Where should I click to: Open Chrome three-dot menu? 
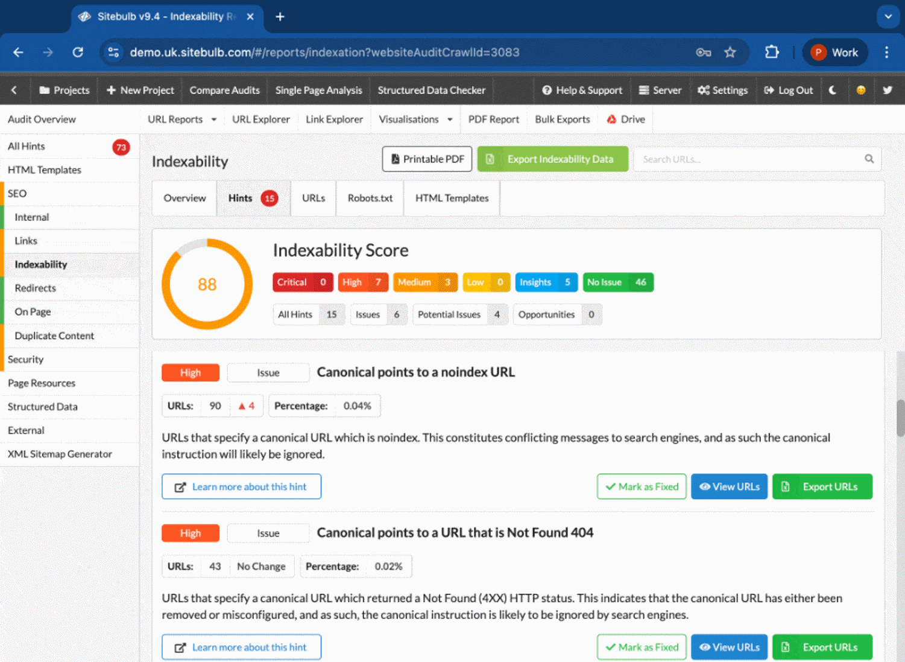click(x=886, y=53)
